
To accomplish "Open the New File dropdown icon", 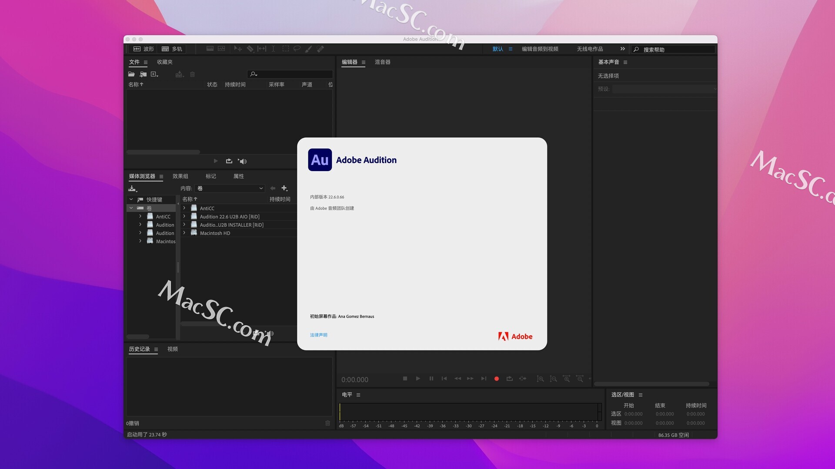I will tap(154, 74).
